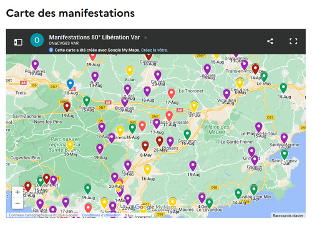Open the Créez la vôtre link

click(154, 50)
